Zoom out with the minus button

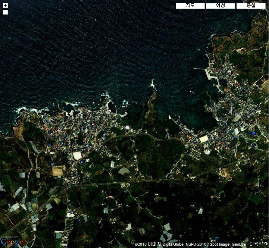5,12
